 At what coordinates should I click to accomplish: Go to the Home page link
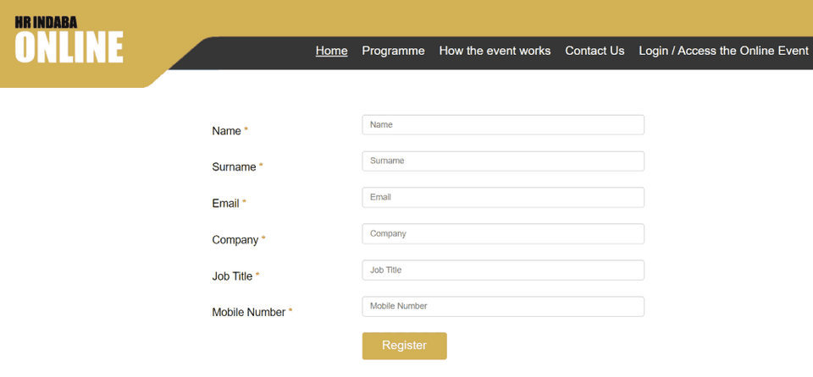pyautogui.click(x=331, y=51)
